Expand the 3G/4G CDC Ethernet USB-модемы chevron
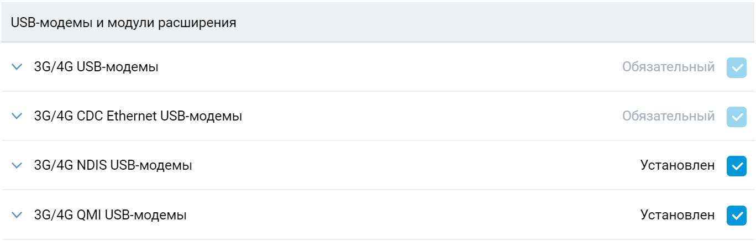Screen dimensions: 756x241 pyautogui.click(x=17, y=116)
